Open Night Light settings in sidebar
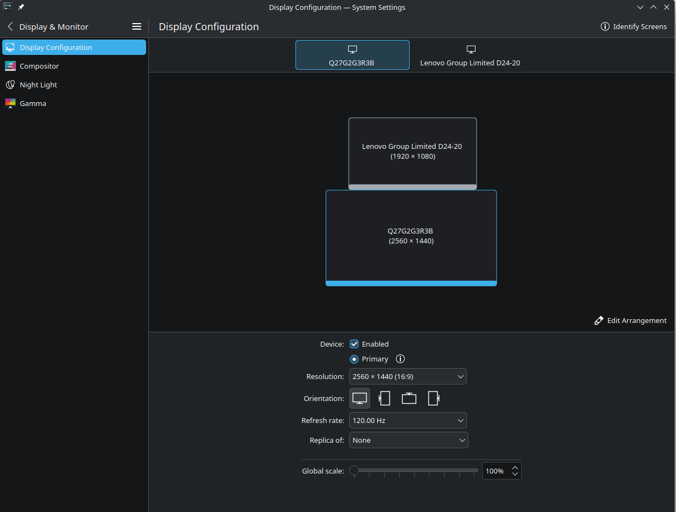The image size is (676, 512). click(x=38, y=85)
